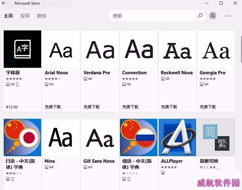This screenshot has width=242, height=190.
Task: Click 免费下载 under Rockwell Nova
Action: tap(169, 107)
